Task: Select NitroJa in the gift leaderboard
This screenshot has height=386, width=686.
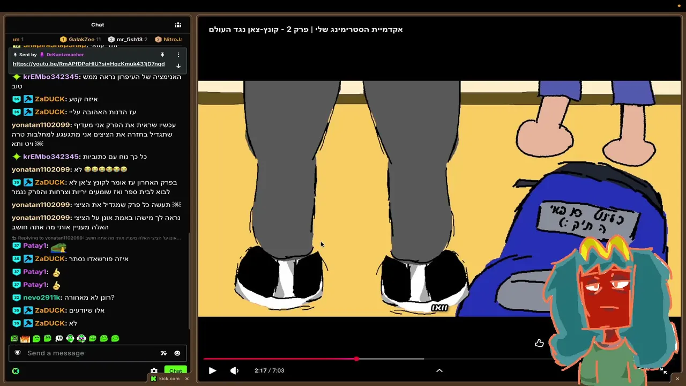Action: pyautogui.click(x=169, y=40)
